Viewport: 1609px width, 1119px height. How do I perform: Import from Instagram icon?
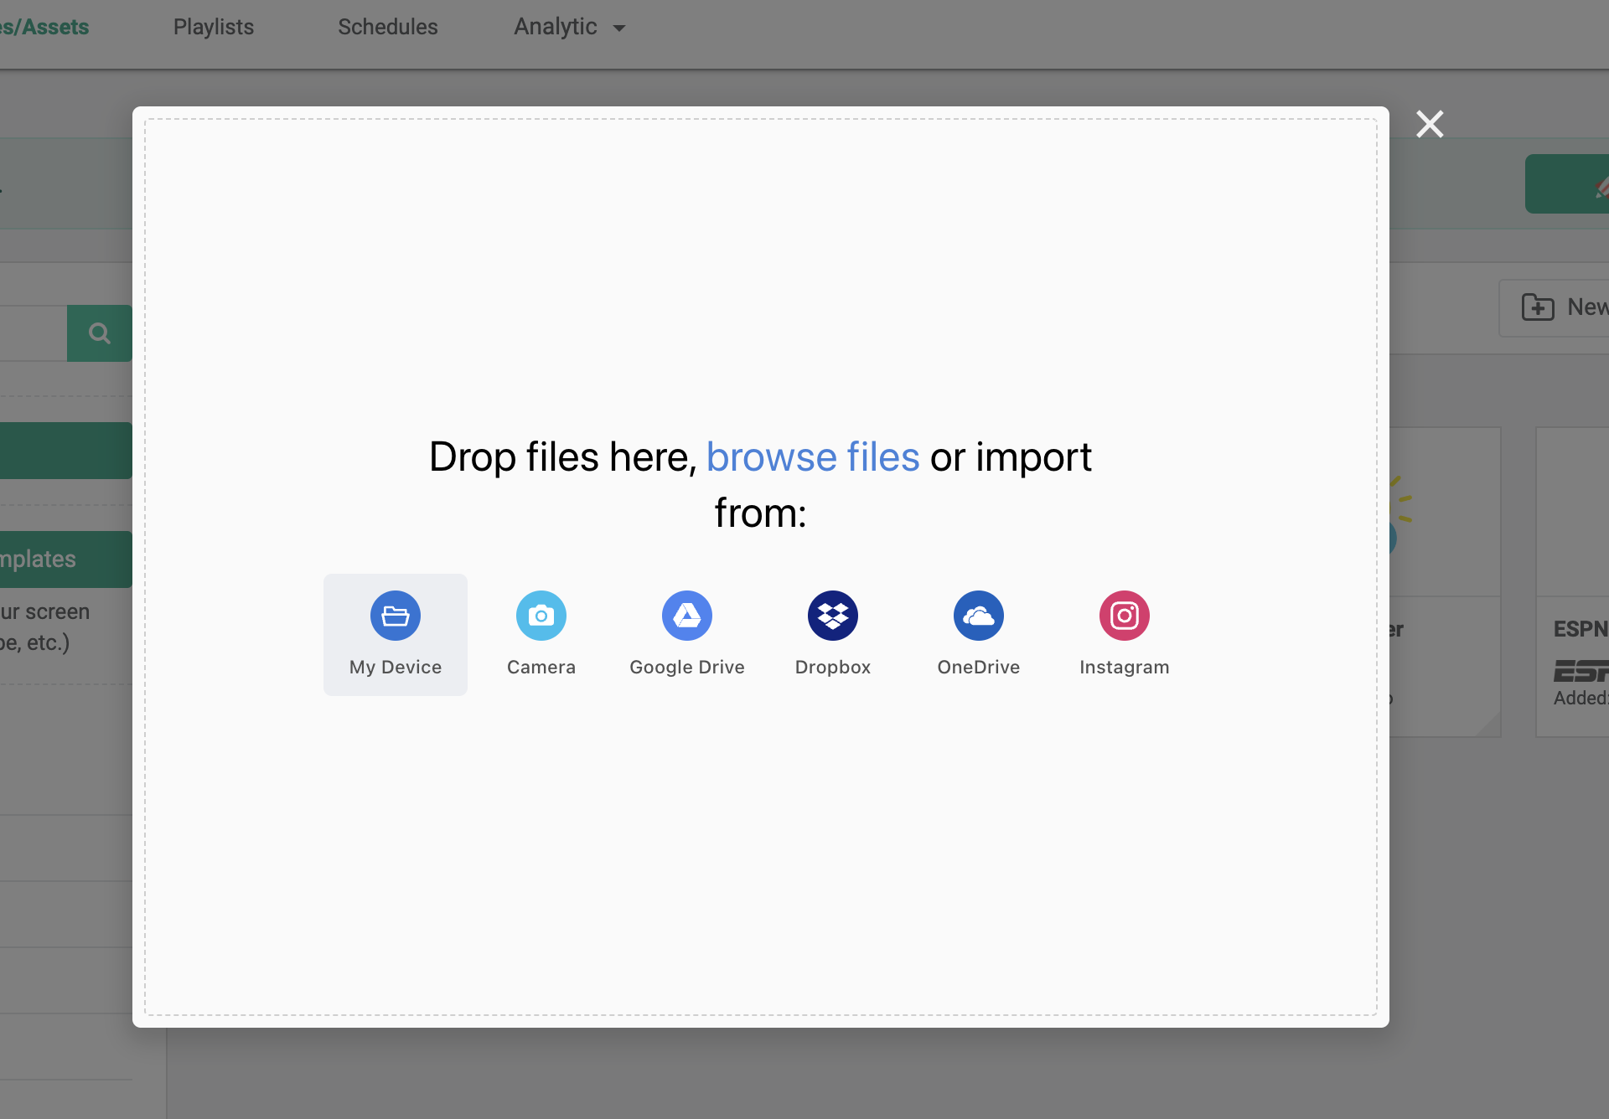[1125, 616]
